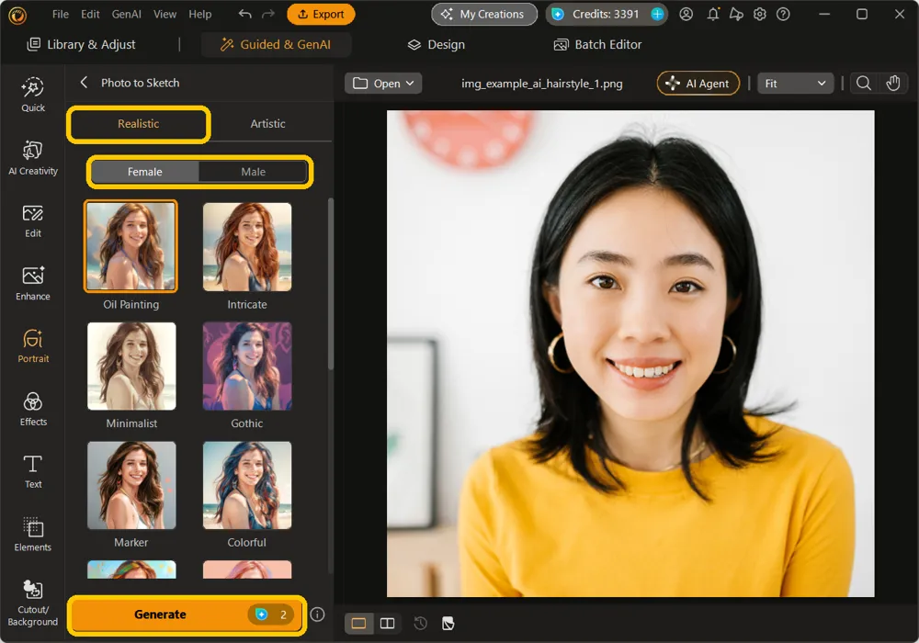Choose the Colorful style thumbnail

(x=246, y=486)
